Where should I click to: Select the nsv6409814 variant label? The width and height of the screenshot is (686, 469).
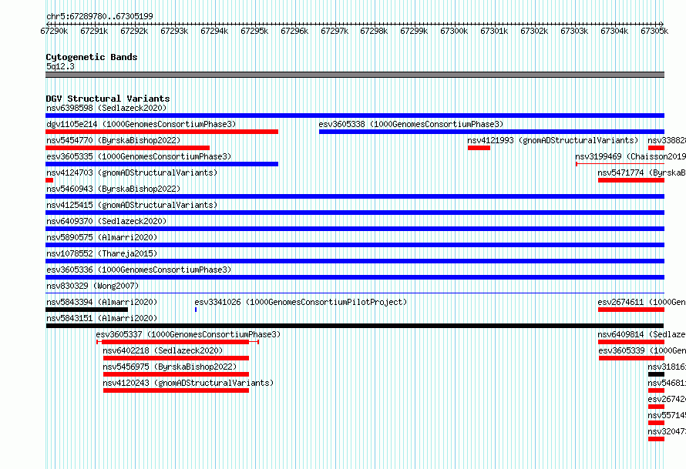(642, 334)
